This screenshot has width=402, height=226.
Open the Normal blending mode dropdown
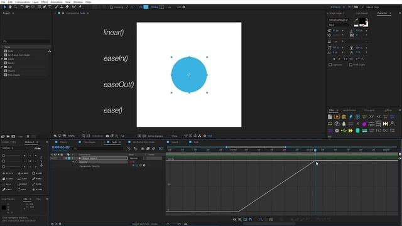(x=136, y=158)
